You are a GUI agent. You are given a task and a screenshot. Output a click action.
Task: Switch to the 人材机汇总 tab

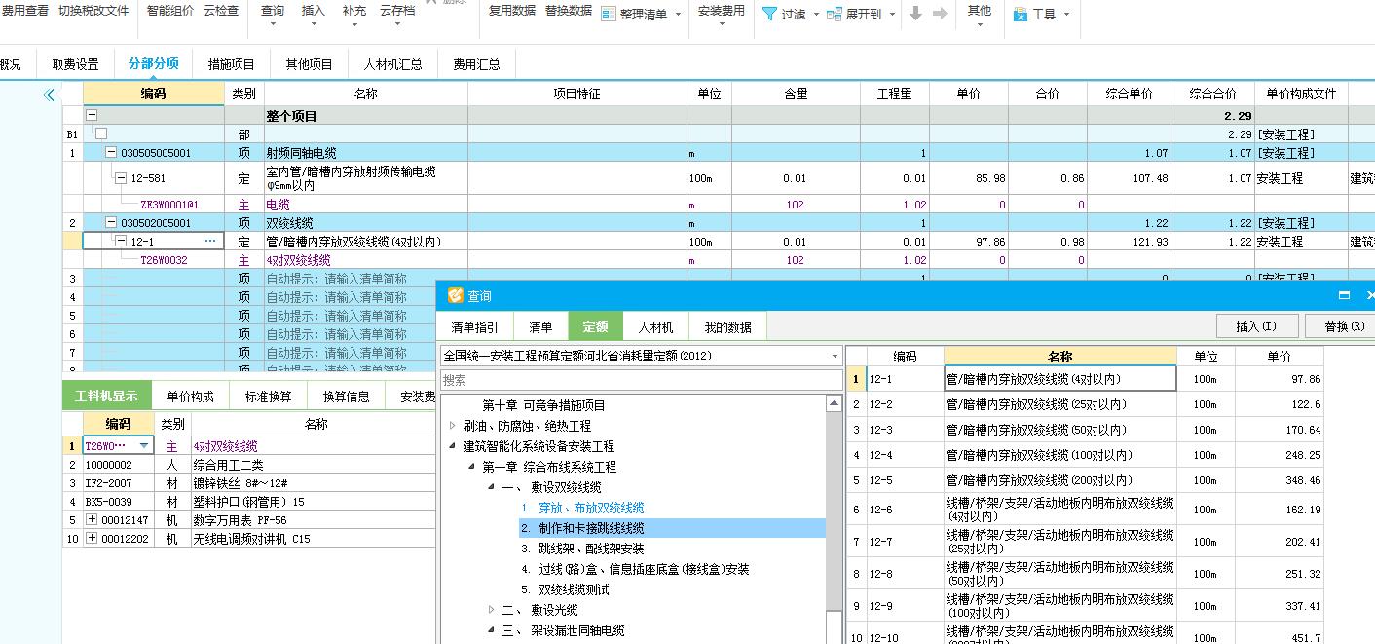click(x=392, y=64)
